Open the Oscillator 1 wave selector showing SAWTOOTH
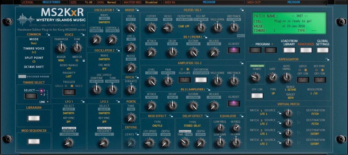 click(104, 23)
